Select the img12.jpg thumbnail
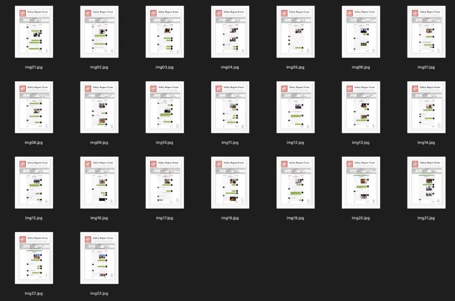This screenshot has height=301, width=455. [295, 107]
